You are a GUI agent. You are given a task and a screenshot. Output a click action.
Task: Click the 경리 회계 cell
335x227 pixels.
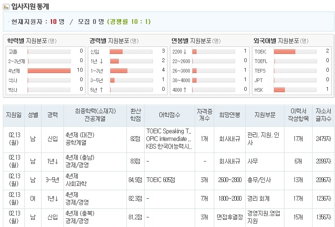tap(265, 199)
